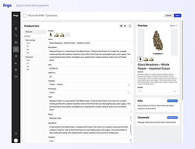195x149 pixels.
Task: Switch to split layout view icon
Action: pyautogui.click(x=121, y=26)
